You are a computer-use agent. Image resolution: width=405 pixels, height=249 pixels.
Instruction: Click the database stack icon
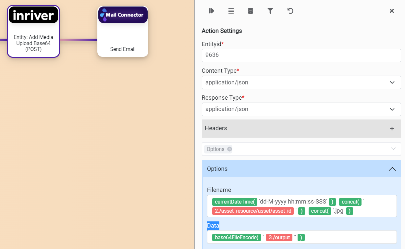tap(251, 11)
